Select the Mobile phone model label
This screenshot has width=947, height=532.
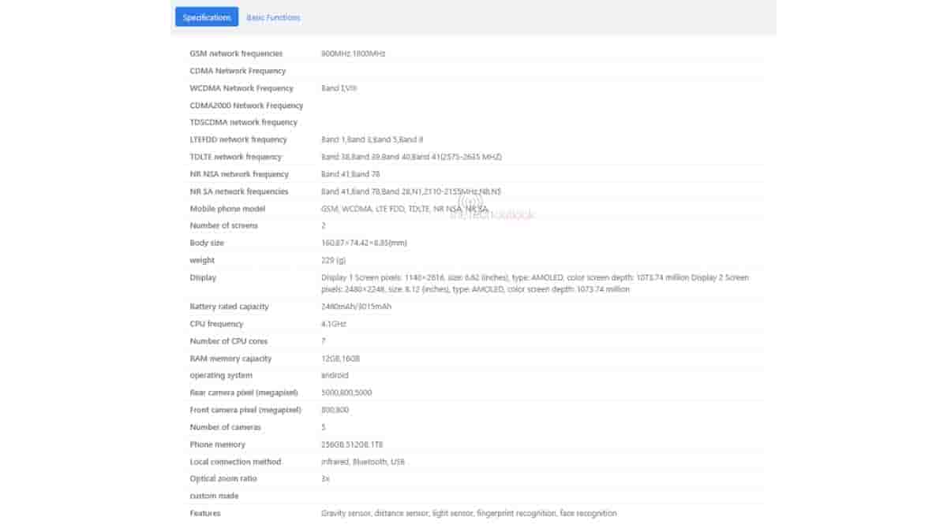pyautogui.click(x=227, y=209)
